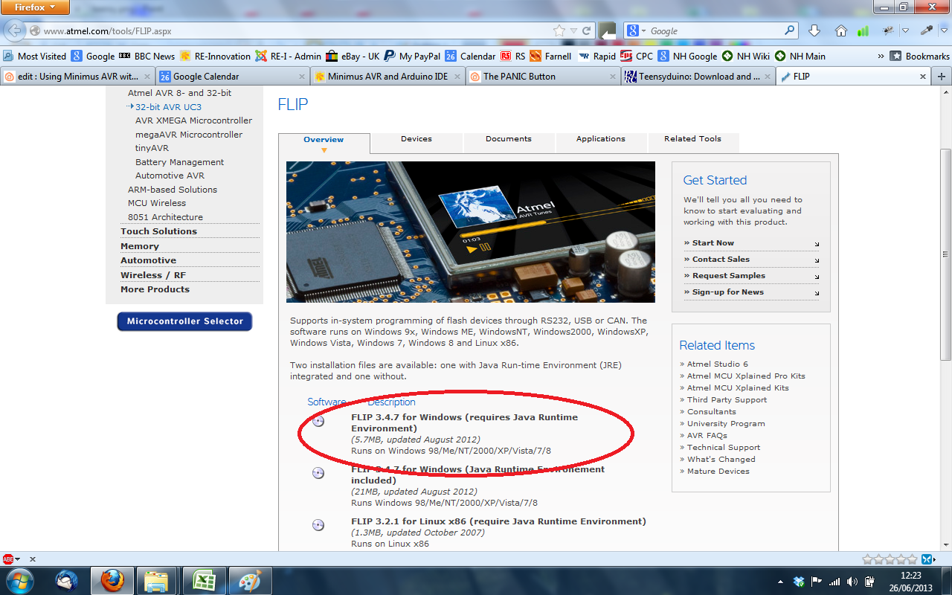Viewport: 952px width, 595px height.
Task: Open the eBay - UK bookmark
Action: pyautogui.click(x=353, y=56)
